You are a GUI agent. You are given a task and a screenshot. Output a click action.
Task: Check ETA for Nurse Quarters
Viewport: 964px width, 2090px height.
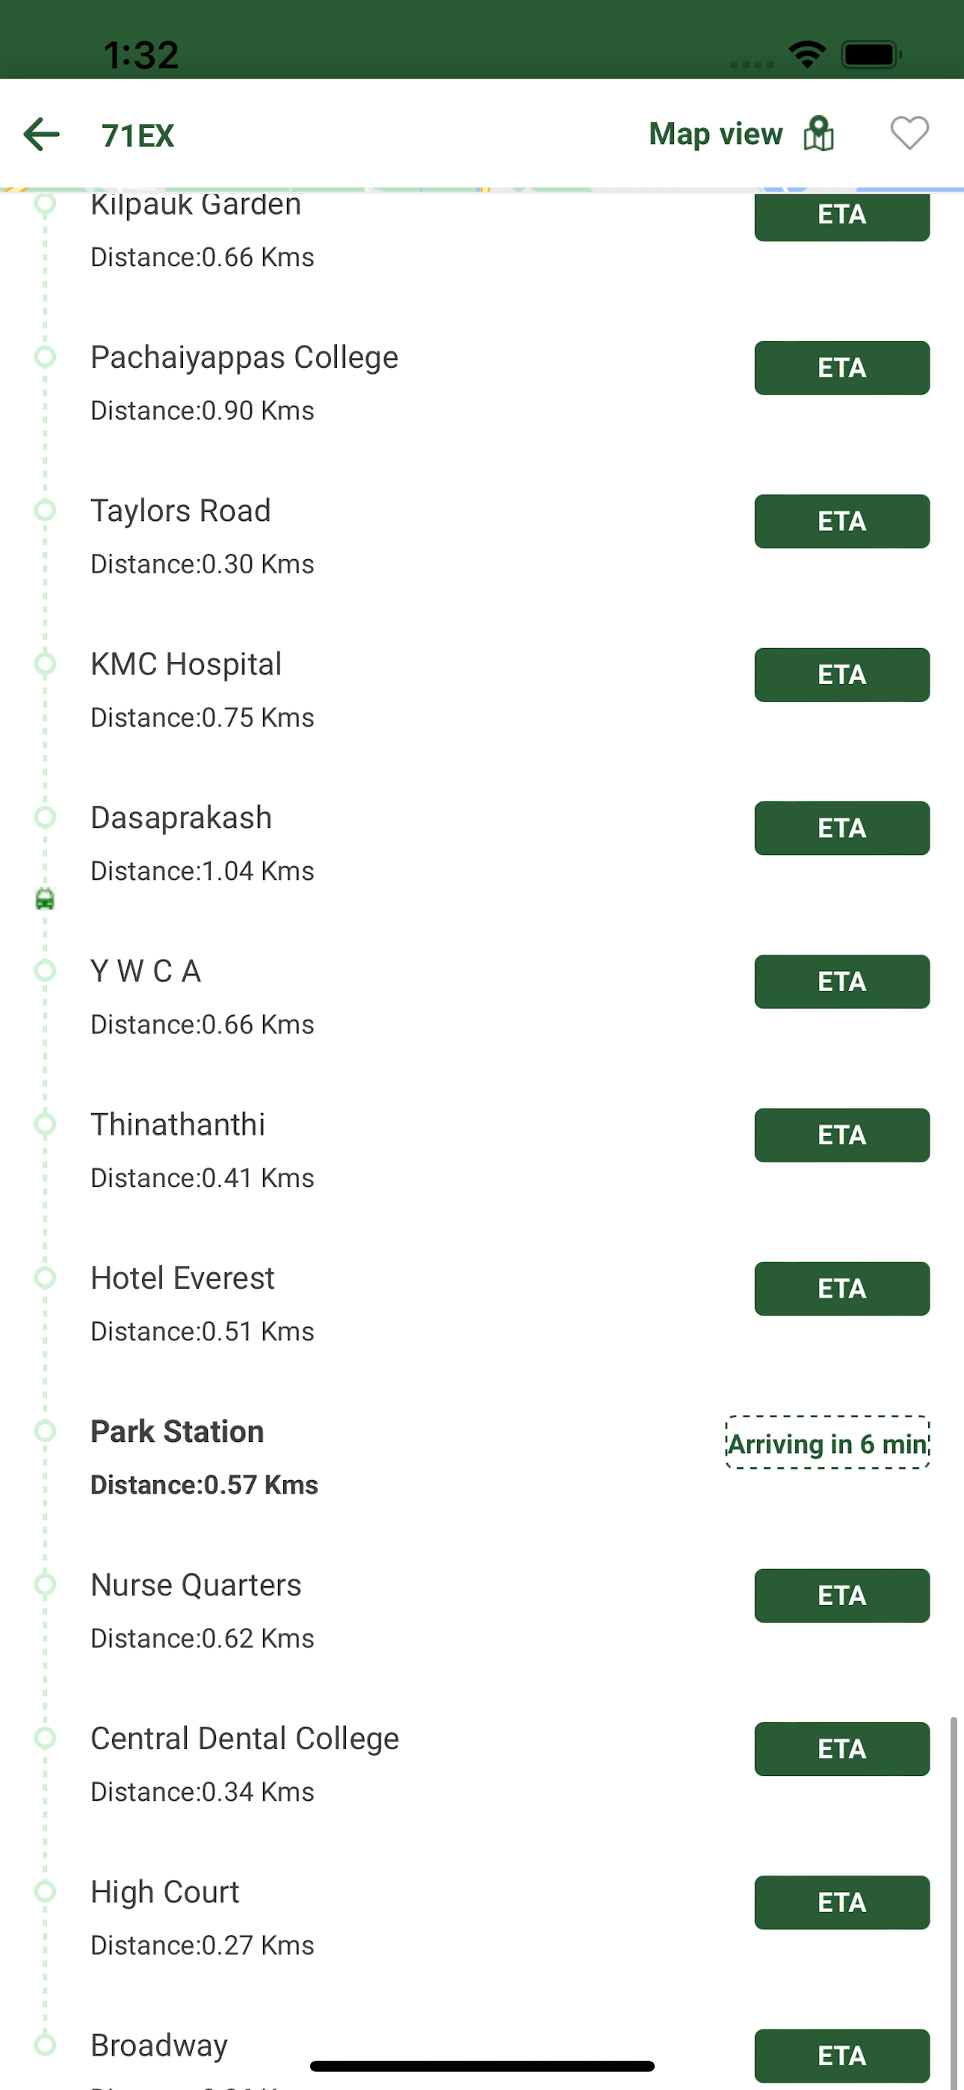click(841, 1596)
